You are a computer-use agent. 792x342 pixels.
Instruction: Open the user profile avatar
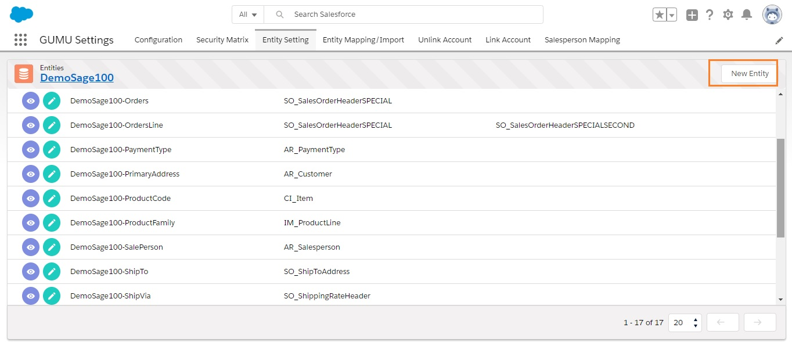pyautogui.click(x=772, y=15)
